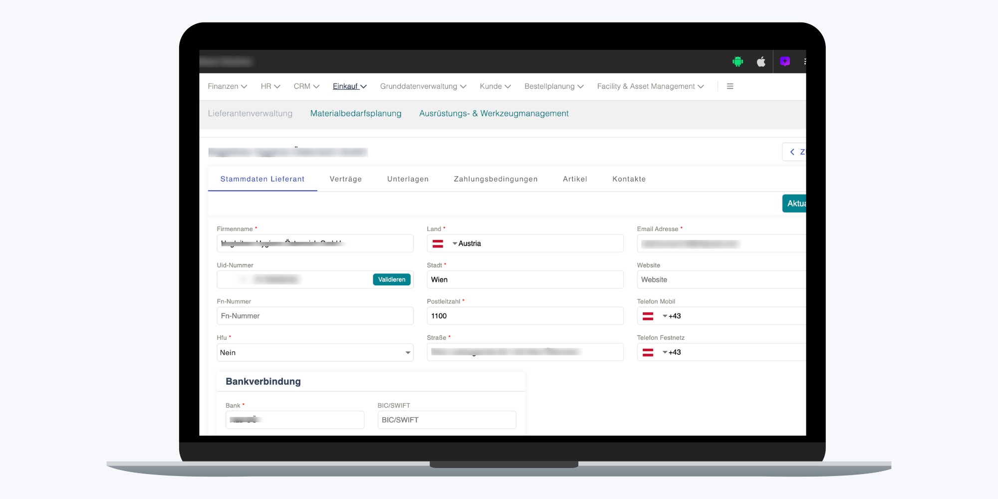
Task: Open the hamburger menu icon in navigation
Action: pos(730,86)
